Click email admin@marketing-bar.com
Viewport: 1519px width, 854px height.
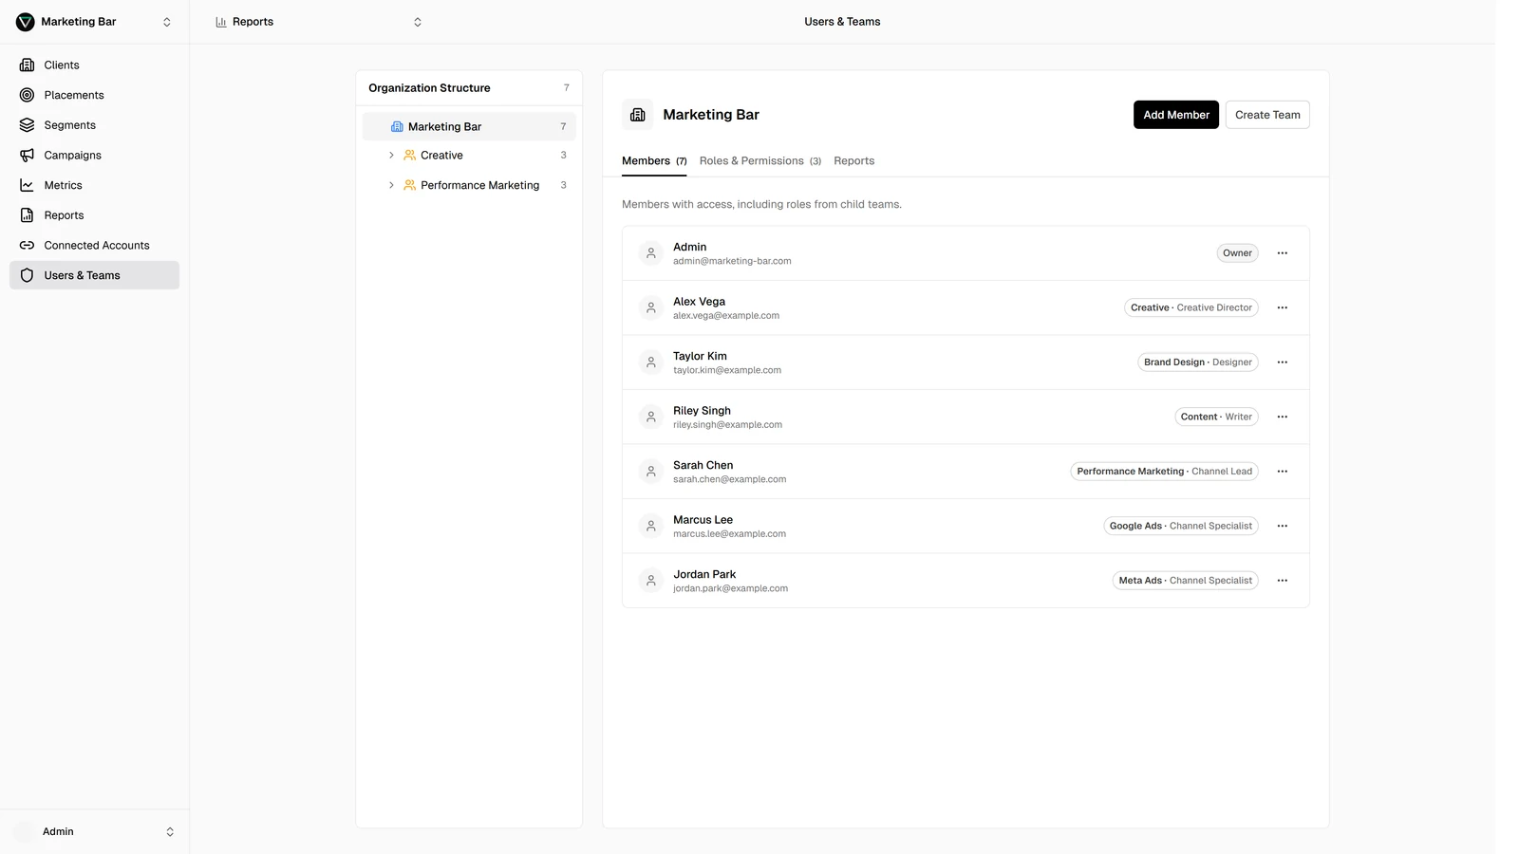pos(732,261)
